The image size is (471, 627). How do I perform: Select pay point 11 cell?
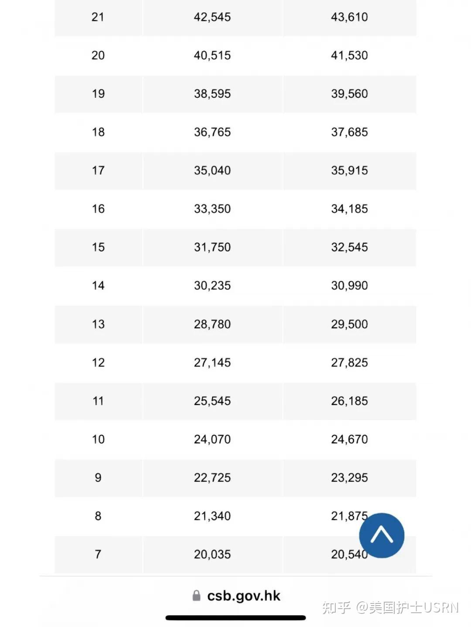(x=98, y=401)
